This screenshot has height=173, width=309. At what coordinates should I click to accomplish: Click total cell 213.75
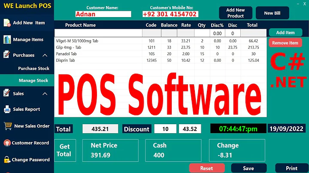click(254, 48)
